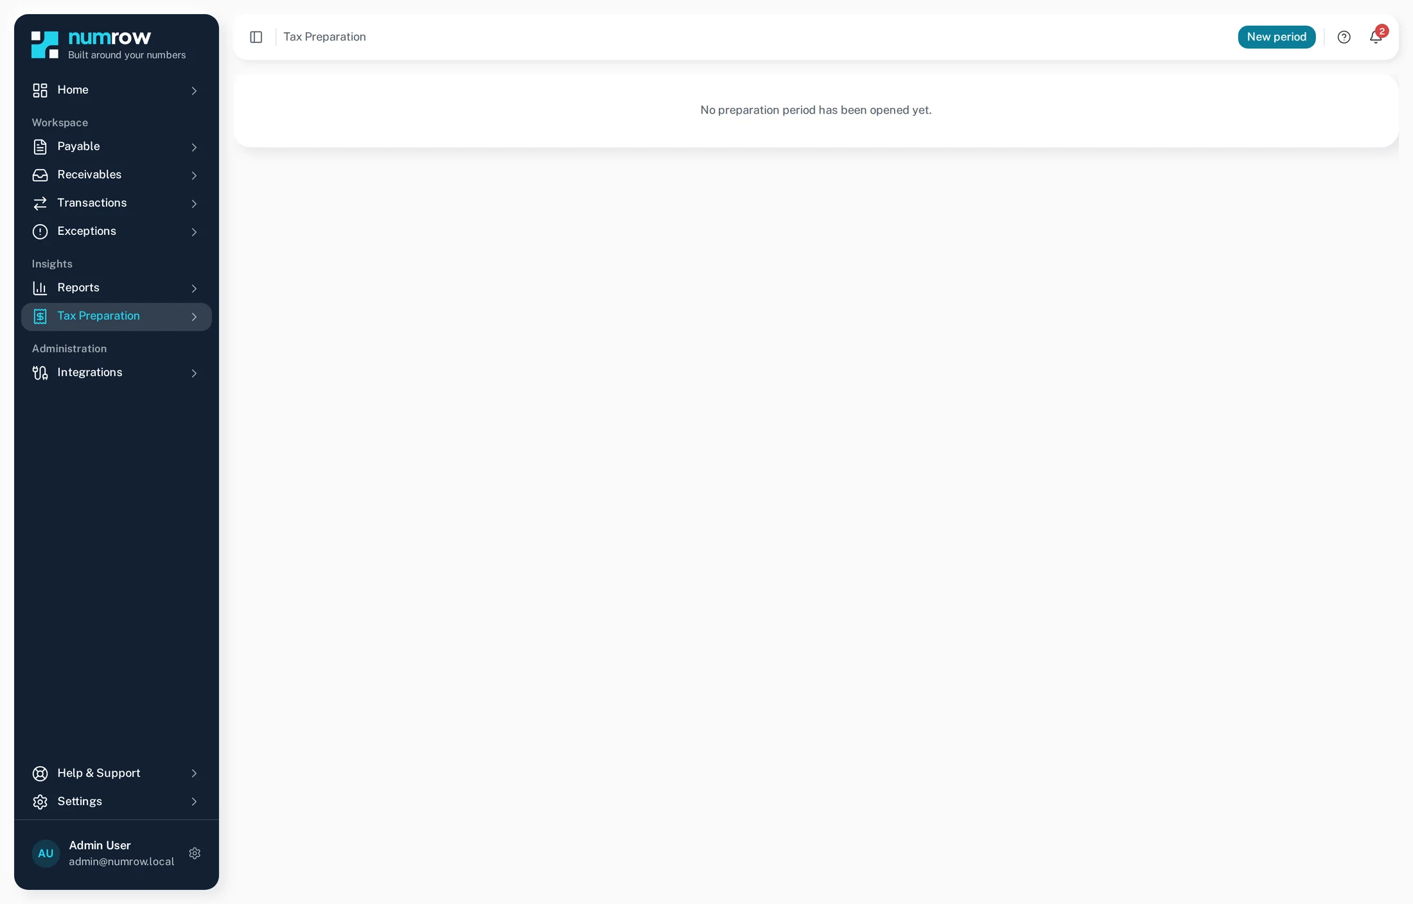Click the numrow logo icon

[45, 45]
